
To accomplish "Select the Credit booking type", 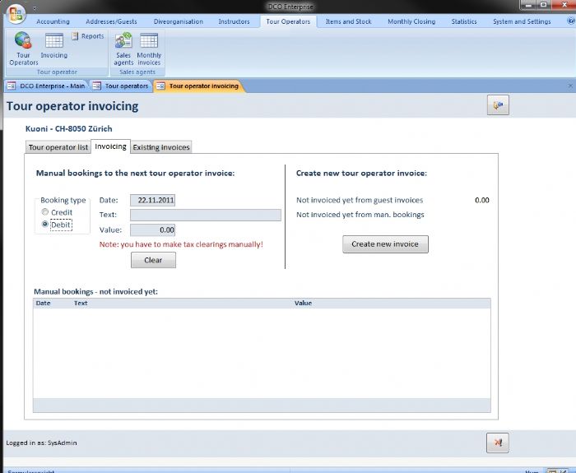I will (45, 212).
